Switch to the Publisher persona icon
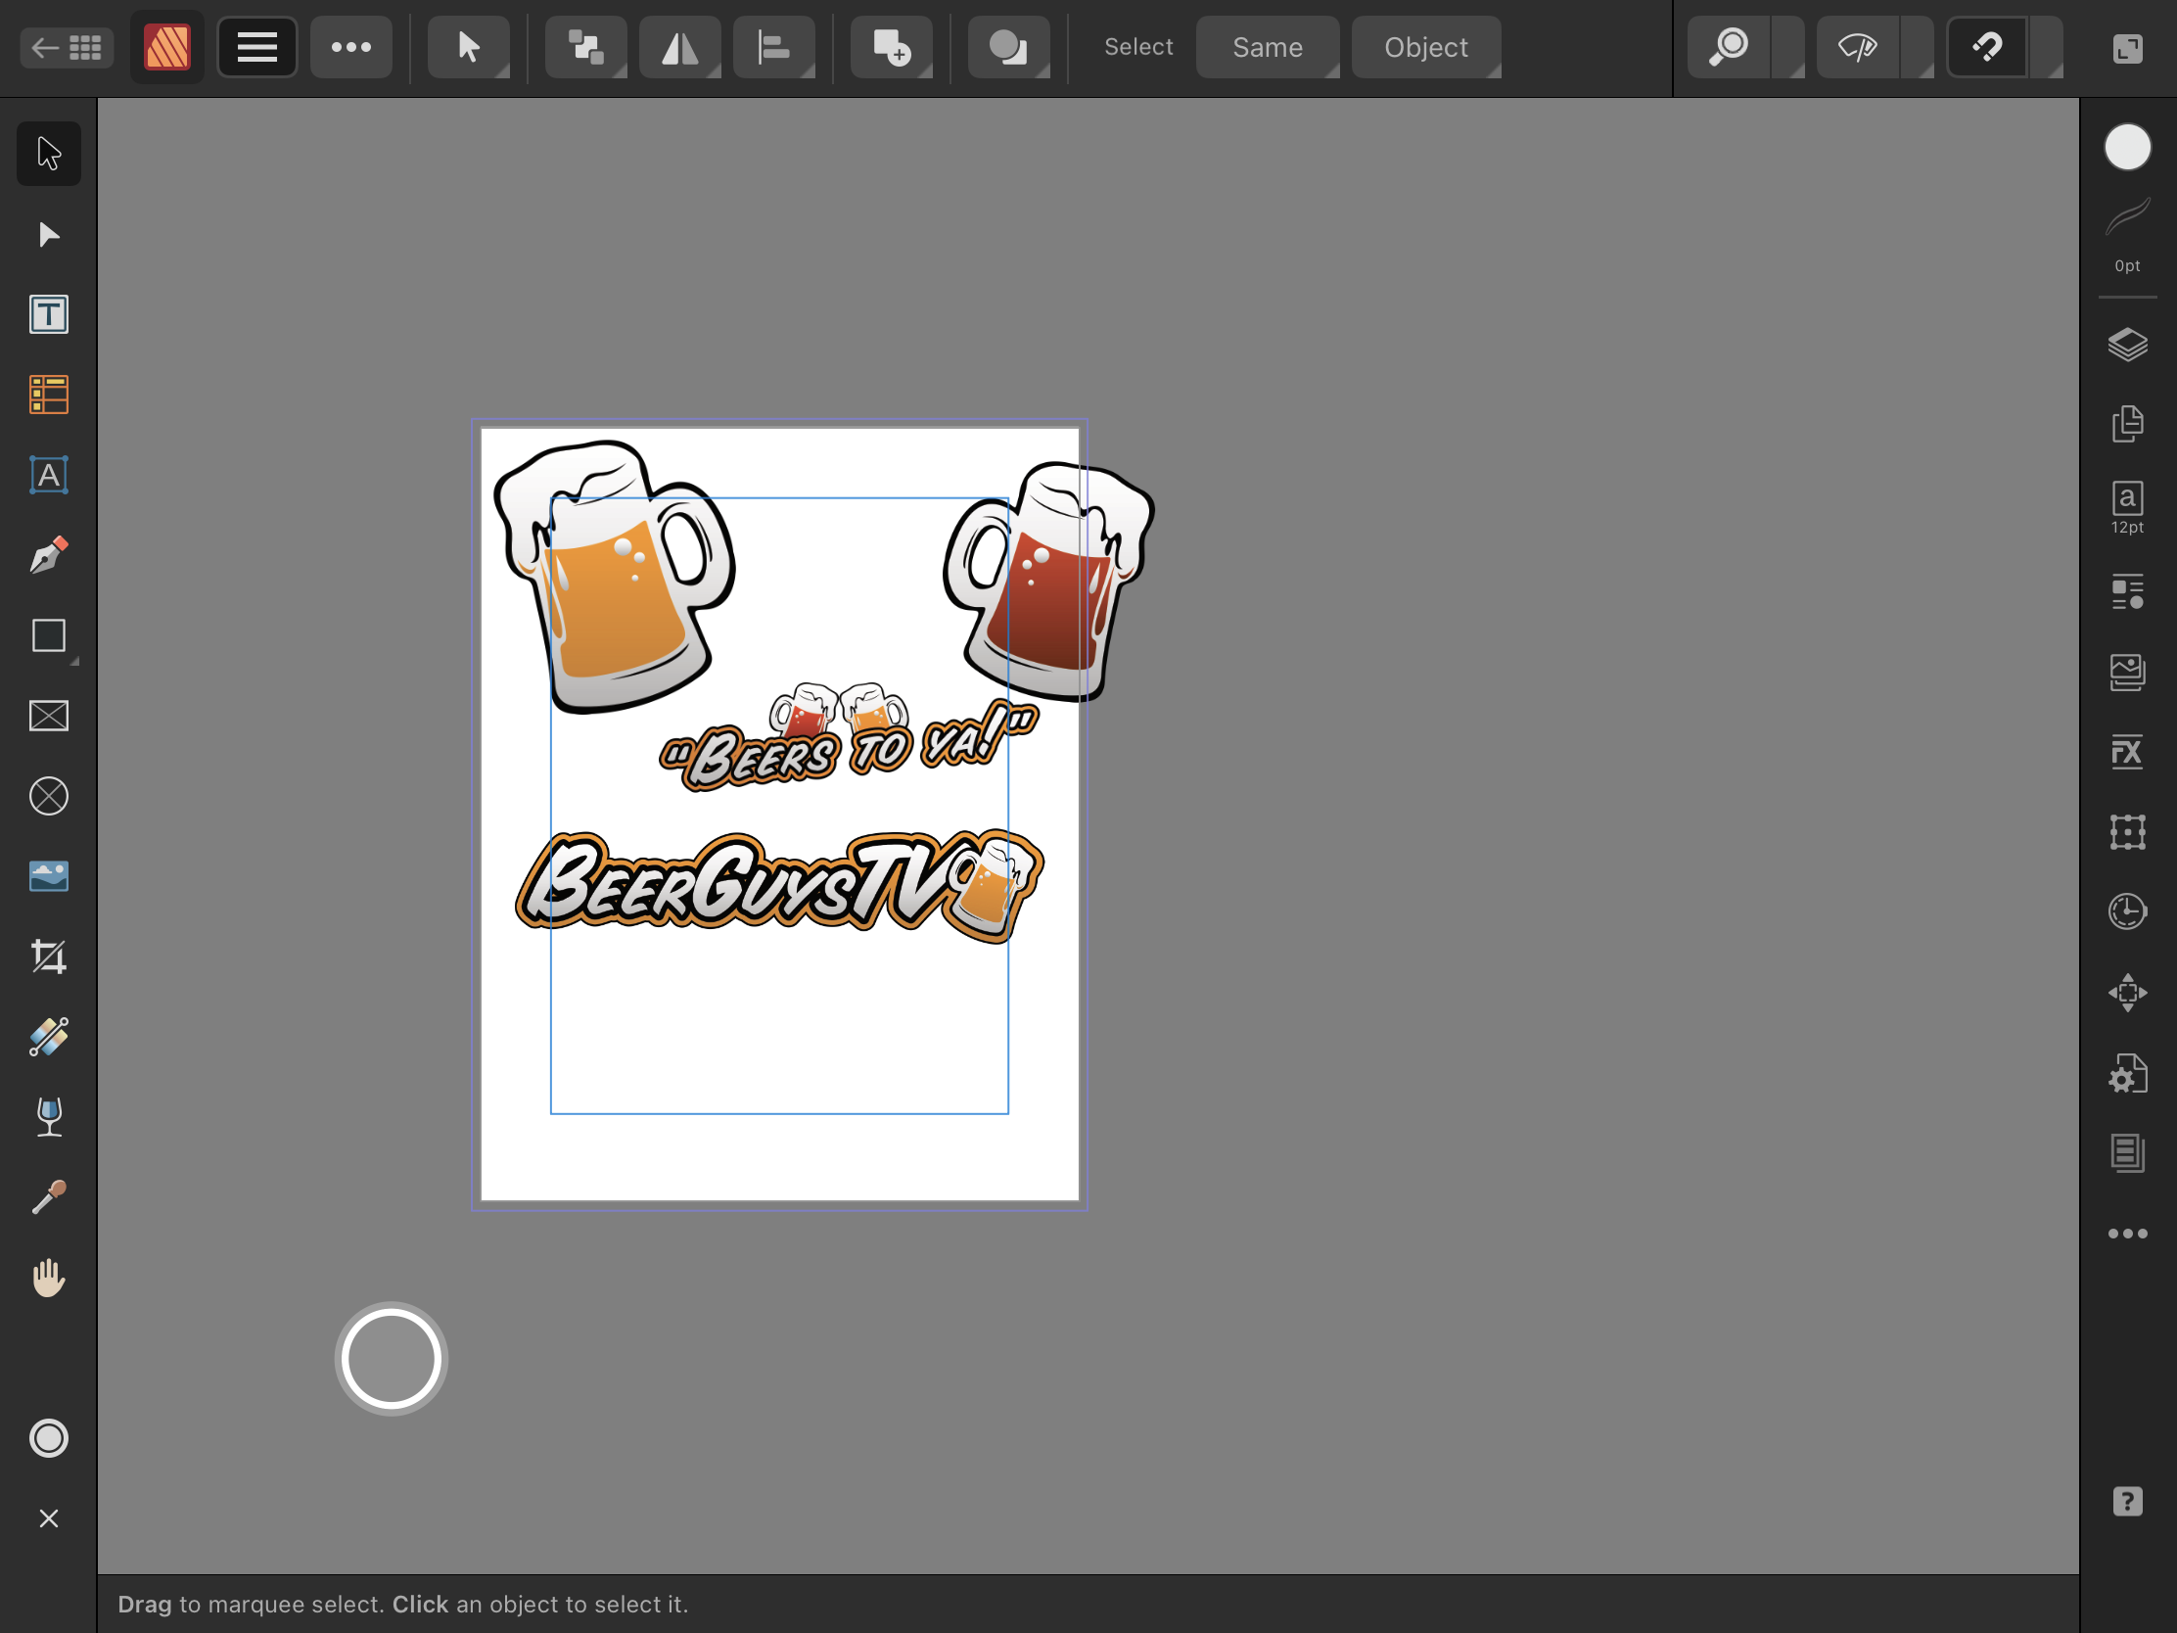The image size is (2177, 1633). click(166, 47)
